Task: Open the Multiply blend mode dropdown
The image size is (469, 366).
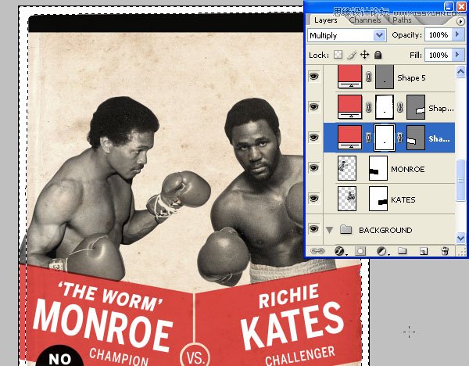Action: coord(380,36)
